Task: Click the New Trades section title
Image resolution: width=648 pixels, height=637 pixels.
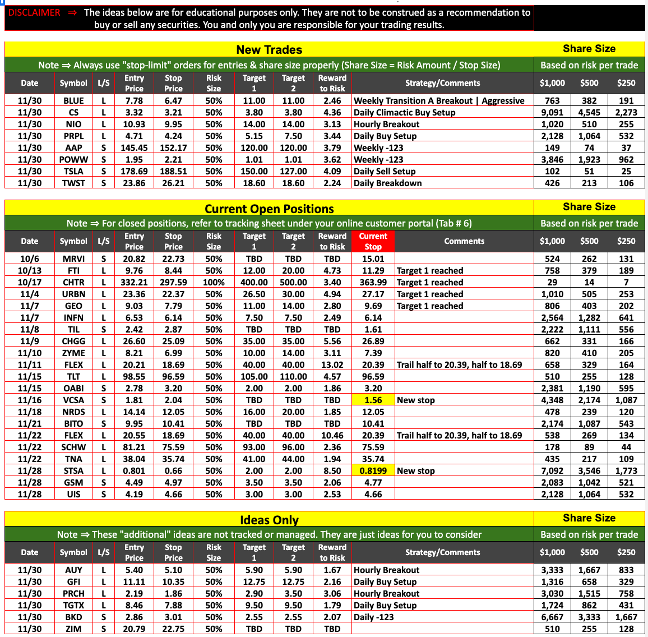Action: point(269,49)
